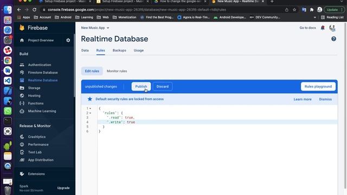Screen dimensions: 347x195
Task: Click the .read rule line in editor
Action: click(217, 118)
